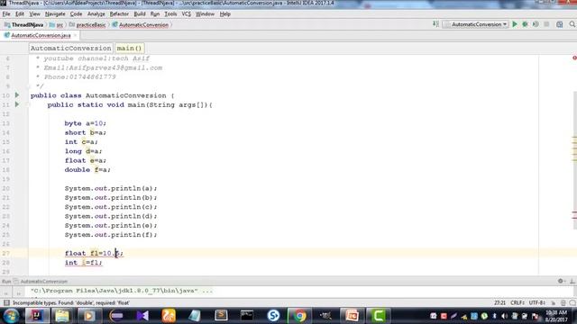The image size is (577, 324).
Task: Open the command prompt taskbar icon
Action: tap(247, 316)
